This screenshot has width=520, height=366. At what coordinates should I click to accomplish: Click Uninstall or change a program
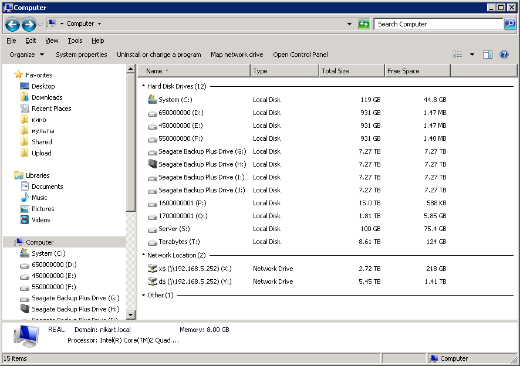[x=158, y=55]
